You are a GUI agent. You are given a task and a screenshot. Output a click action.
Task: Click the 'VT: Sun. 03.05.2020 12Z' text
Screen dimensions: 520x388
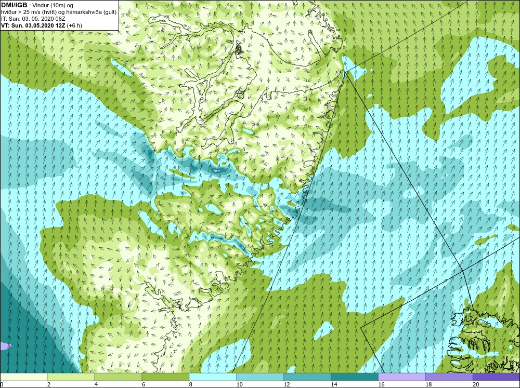[x=33, y=25]
